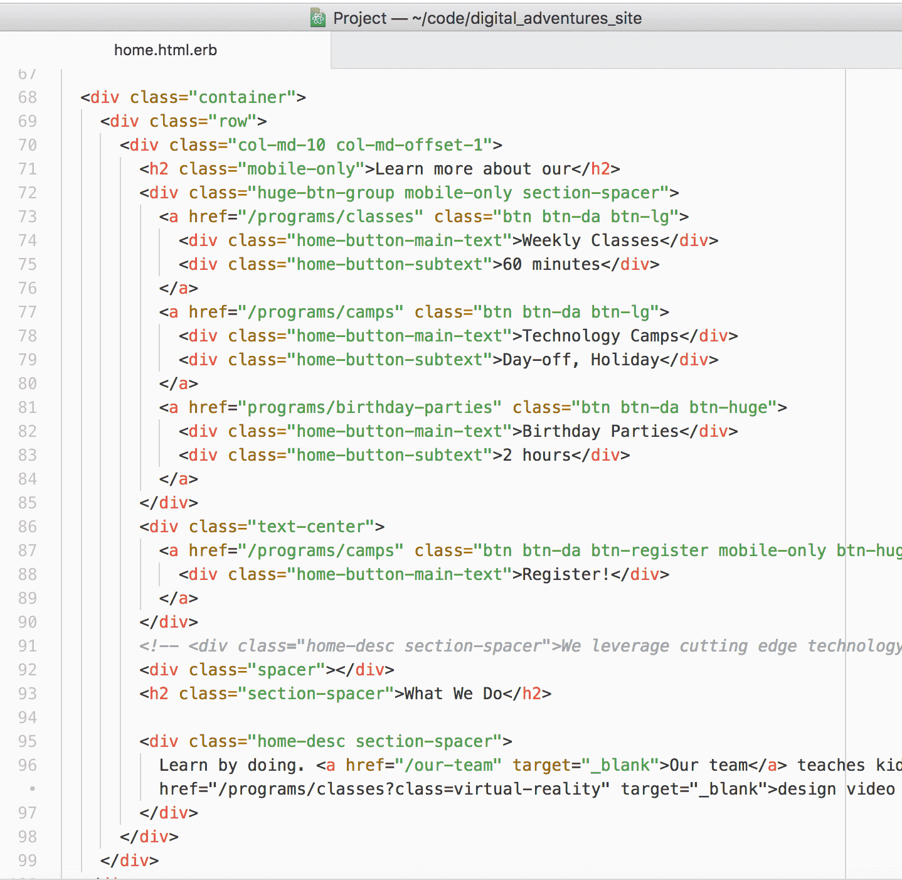Screen dimensions: 902x880
Task: Click the "Technology Camps" text
Action: click(x=601, y=336)
